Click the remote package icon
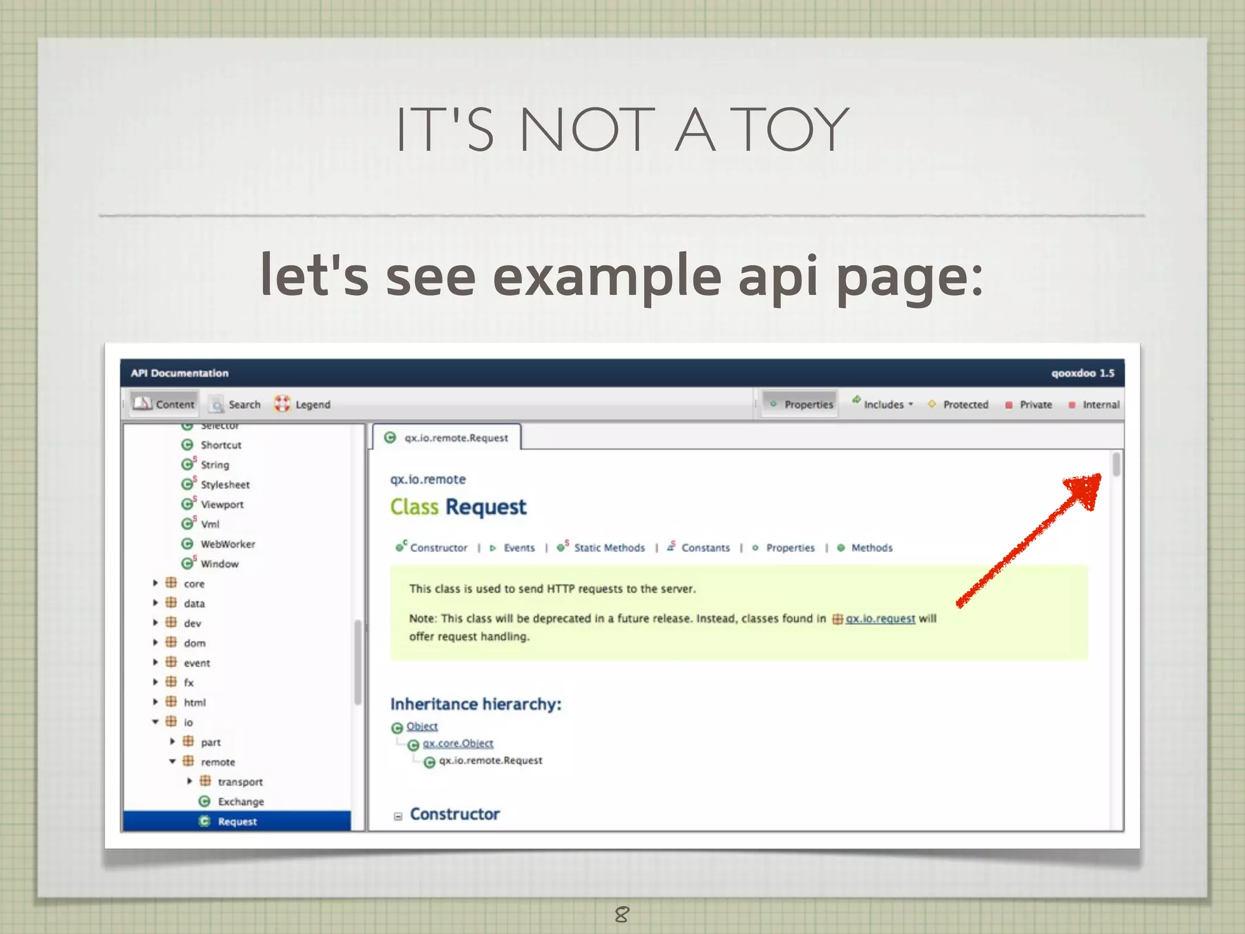This screenshot has height=934, width=1245. click(188, 761)
